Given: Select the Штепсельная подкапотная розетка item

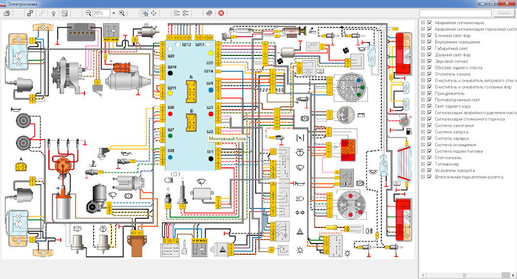Looking at the screenshot, I should click(x=469, y=177).
